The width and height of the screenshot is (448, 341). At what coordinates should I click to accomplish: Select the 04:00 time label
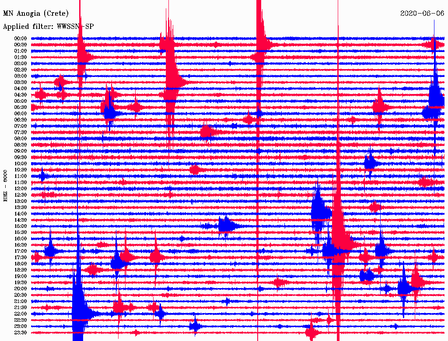(21, 89)
